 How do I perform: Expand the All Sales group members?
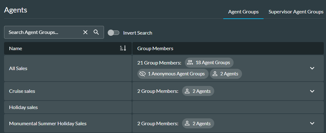tap(312, 68)
